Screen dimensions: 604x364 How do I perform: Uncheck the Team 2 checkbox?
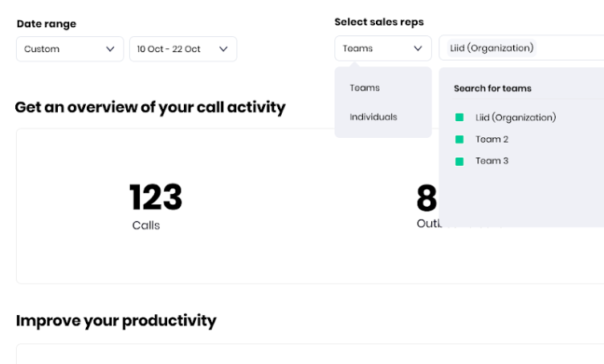tap(459, 140)
